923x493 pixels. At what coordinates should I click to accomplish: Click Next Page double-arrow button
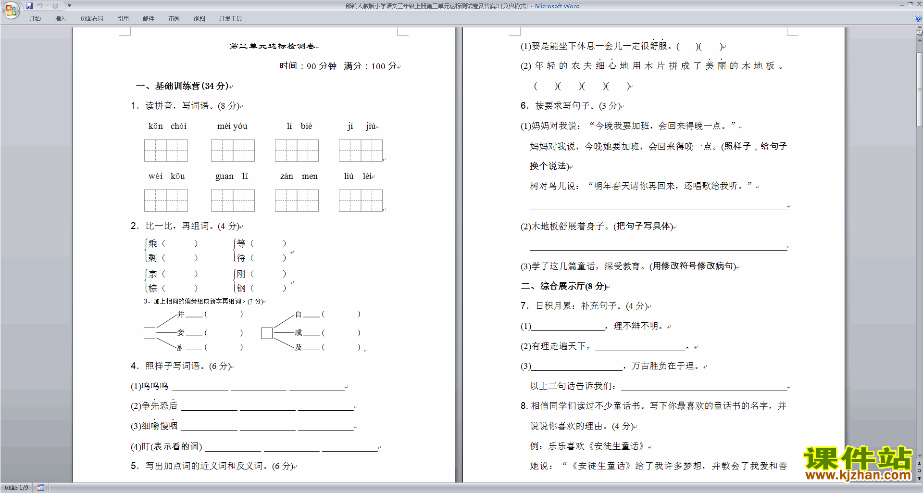(x=920, y=478)
